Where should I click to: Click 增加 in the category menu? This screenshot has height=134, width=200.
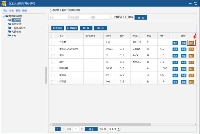5,10
